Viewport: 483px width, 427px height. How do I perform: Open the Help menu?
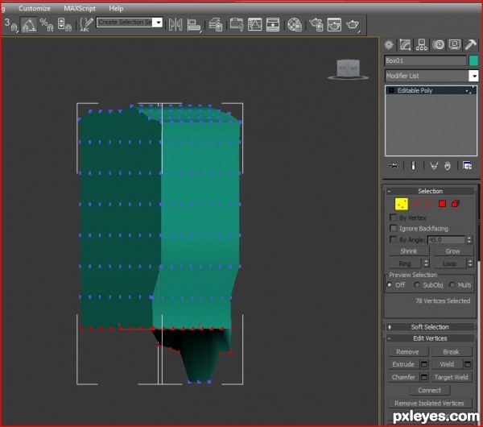116,8
